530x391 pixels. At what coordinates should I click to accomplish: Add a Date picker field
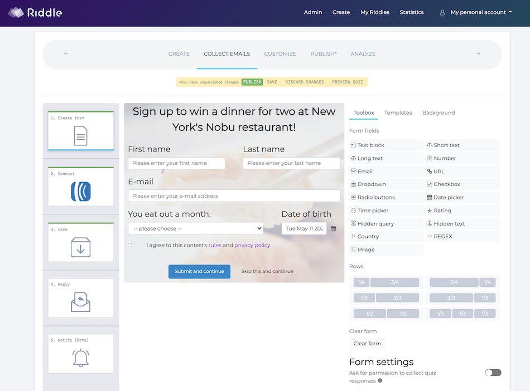[x=462, y=197]
